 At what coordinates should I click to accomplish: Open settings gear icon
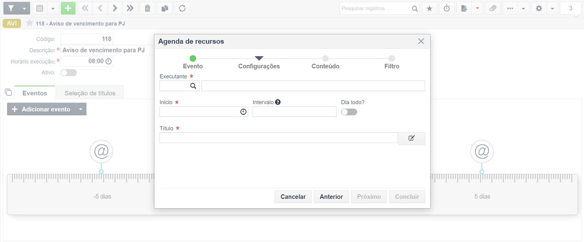[x=539, y=8]
